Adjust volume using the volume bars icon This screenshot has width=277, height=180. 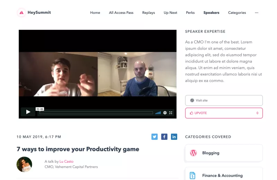tap(158, 113)
